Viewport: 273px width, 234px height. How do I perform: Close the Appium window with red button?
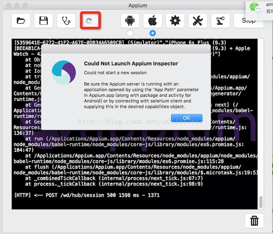tap(9, 5)
